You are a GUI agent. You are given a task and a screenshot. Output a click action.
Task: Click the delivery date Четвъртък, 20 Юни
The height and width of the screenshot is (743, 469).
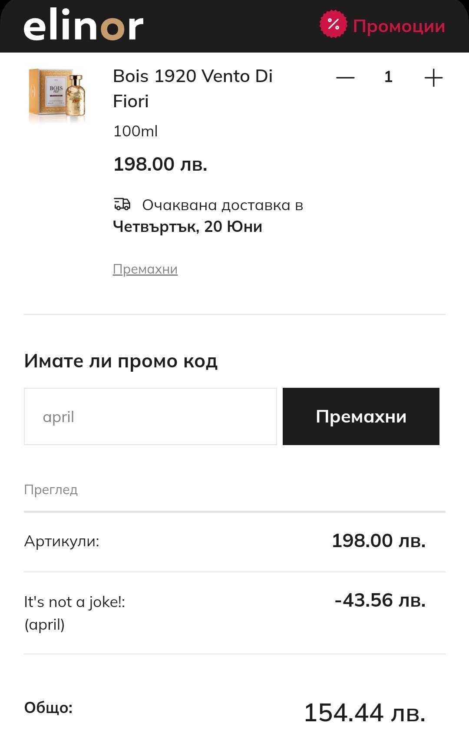187,227
